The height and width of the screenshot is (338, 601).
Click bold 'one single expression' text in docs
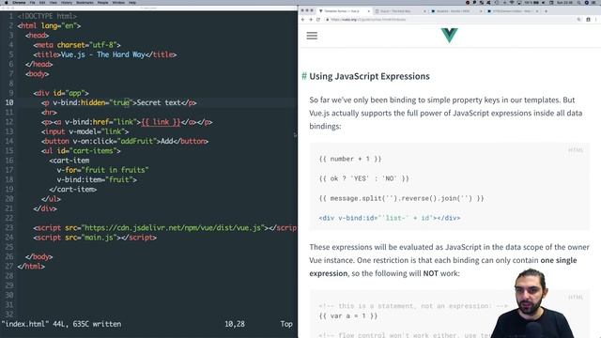(442, 267)
